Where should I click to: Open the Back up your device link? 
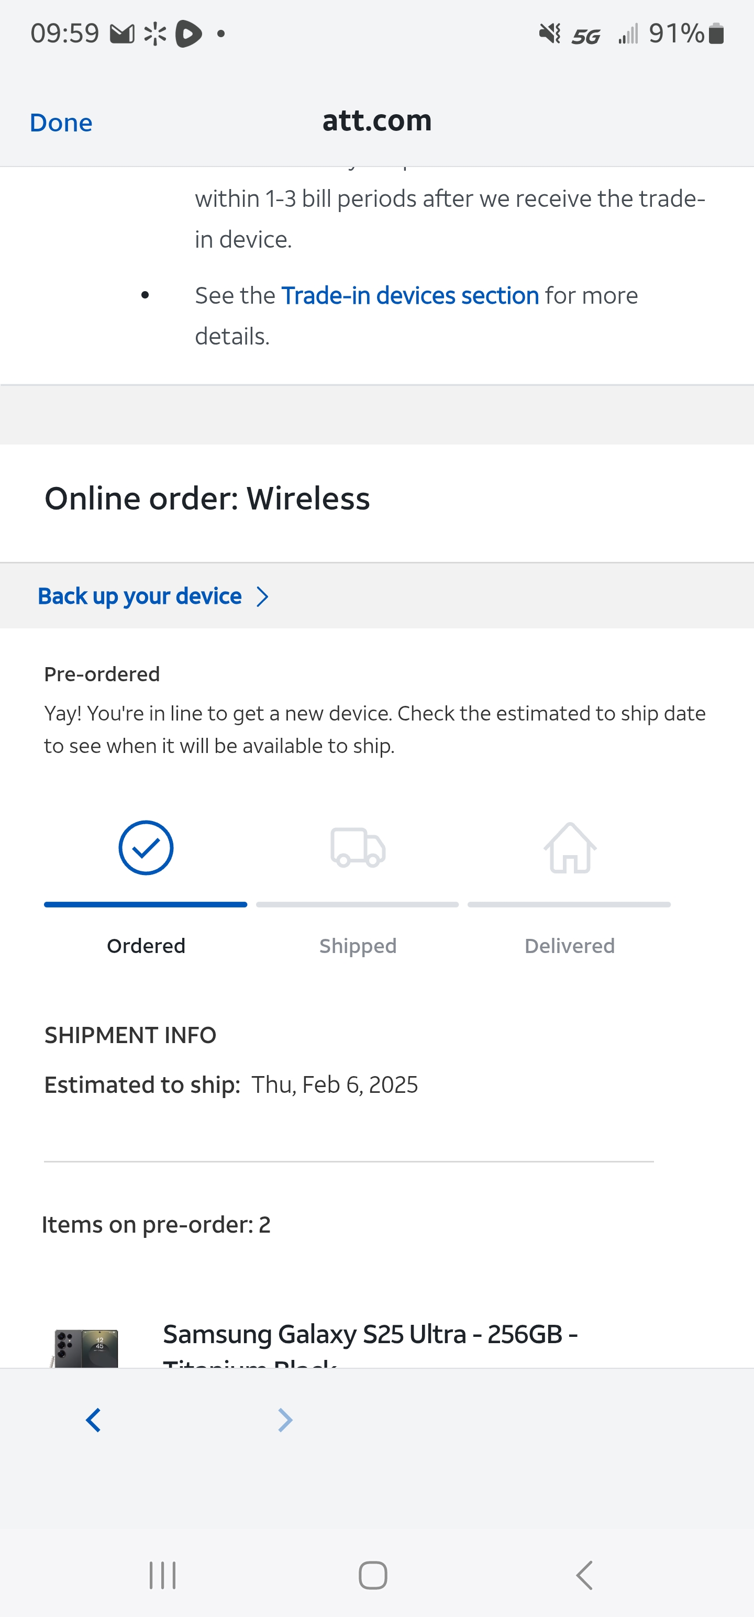tap(139, 596)
